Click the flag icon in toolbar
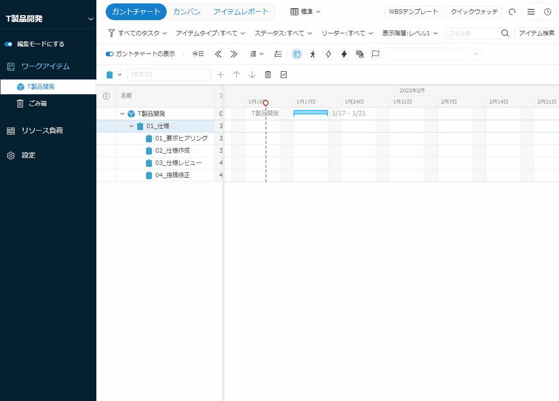559x401 pixels. click(x=376, y=54)
